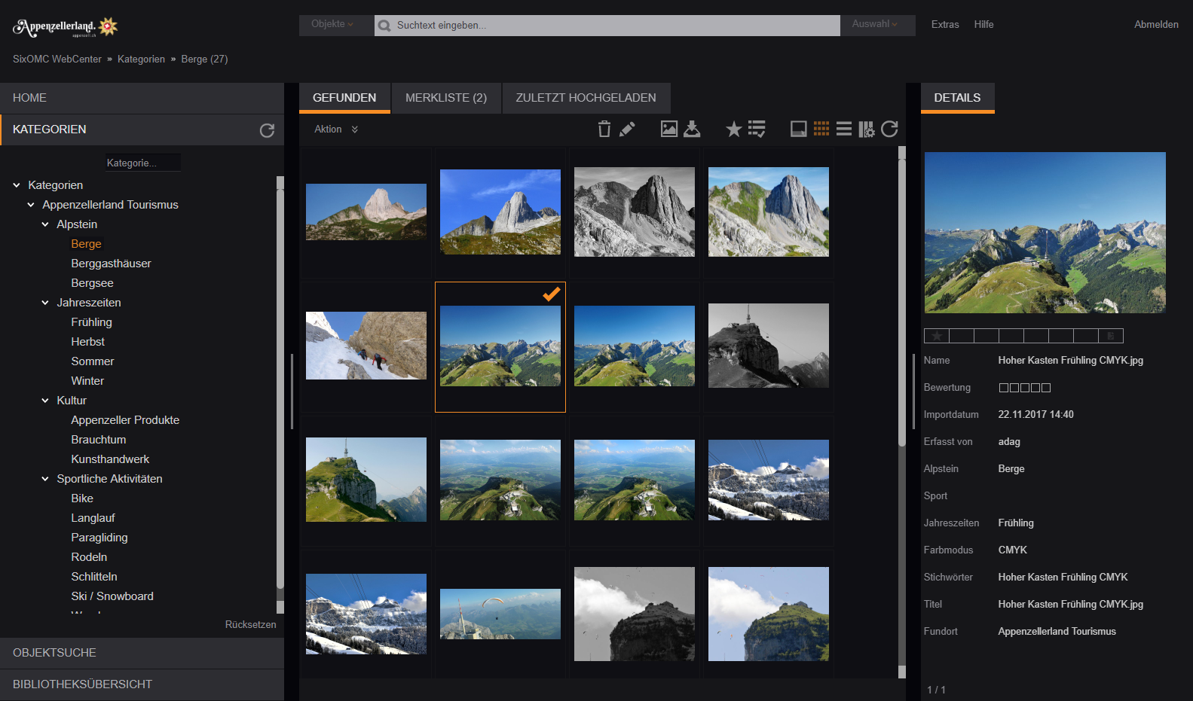Open the Objekte dropdown
The width and height of the screenshot is (1193, 701).
(x=332, y=24)
